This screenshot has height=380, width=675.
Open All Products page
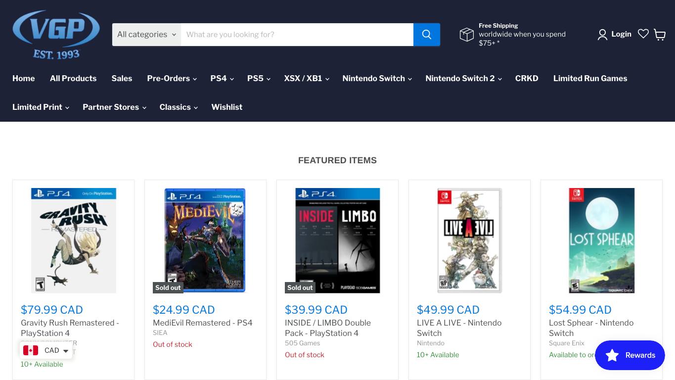[73, 79]
